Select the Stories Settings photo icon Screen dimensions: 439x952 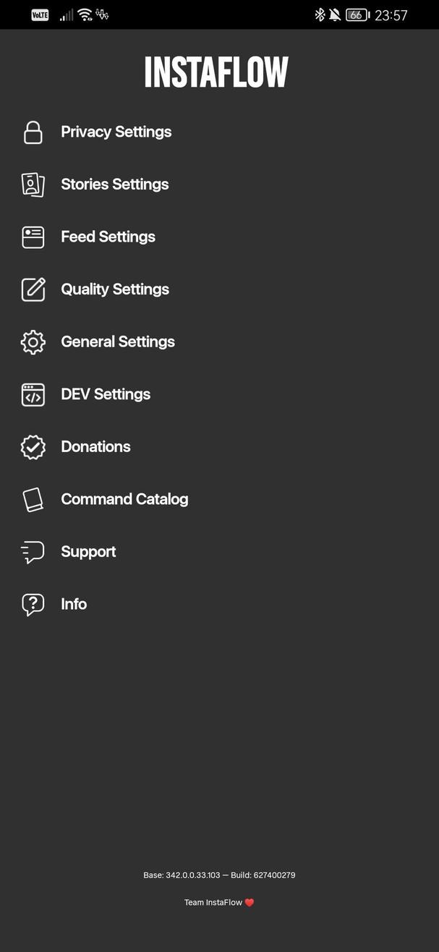tap(33, 184)
